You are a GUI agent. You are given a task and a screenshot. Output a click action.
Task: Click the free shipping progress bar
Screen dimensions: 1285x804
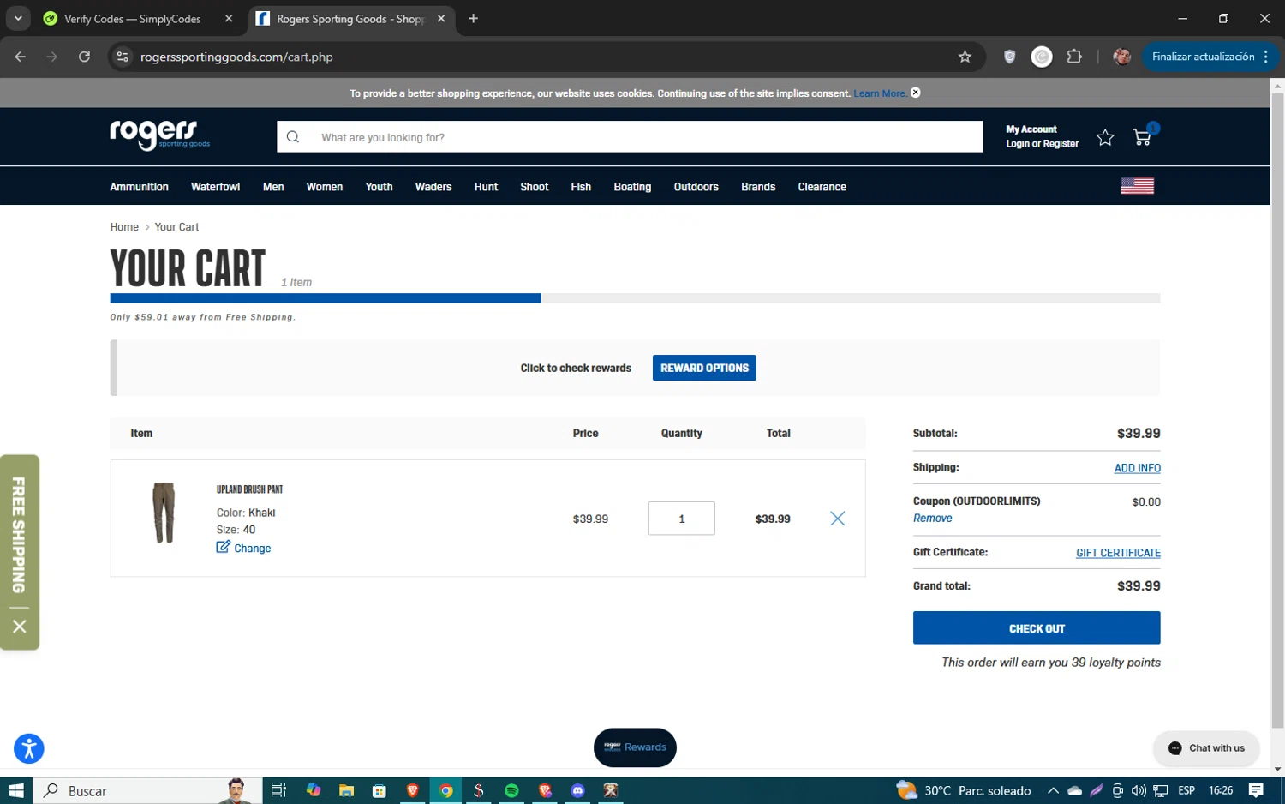coord(635,298)
